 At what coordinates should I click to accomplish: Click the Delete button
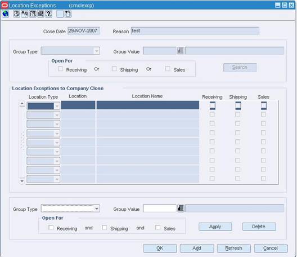coord(259,227)
